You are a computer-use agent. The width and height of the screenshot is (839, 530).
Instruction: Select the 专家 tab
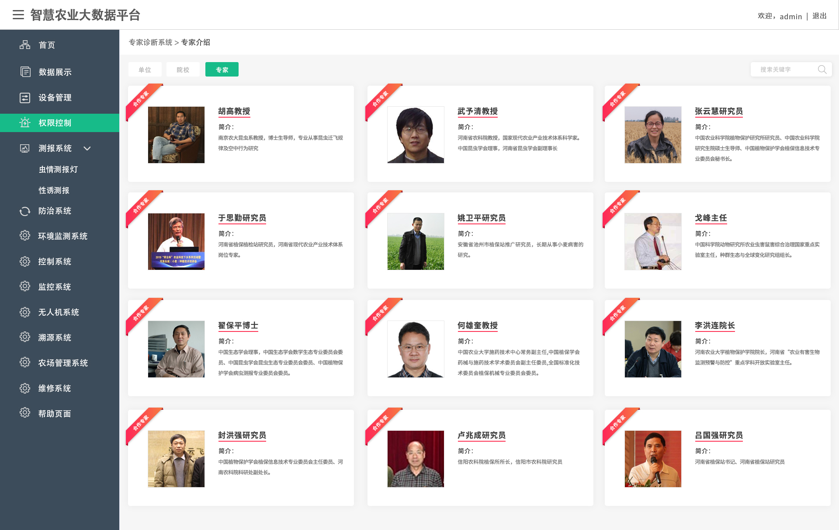click(x=222, y=70)
